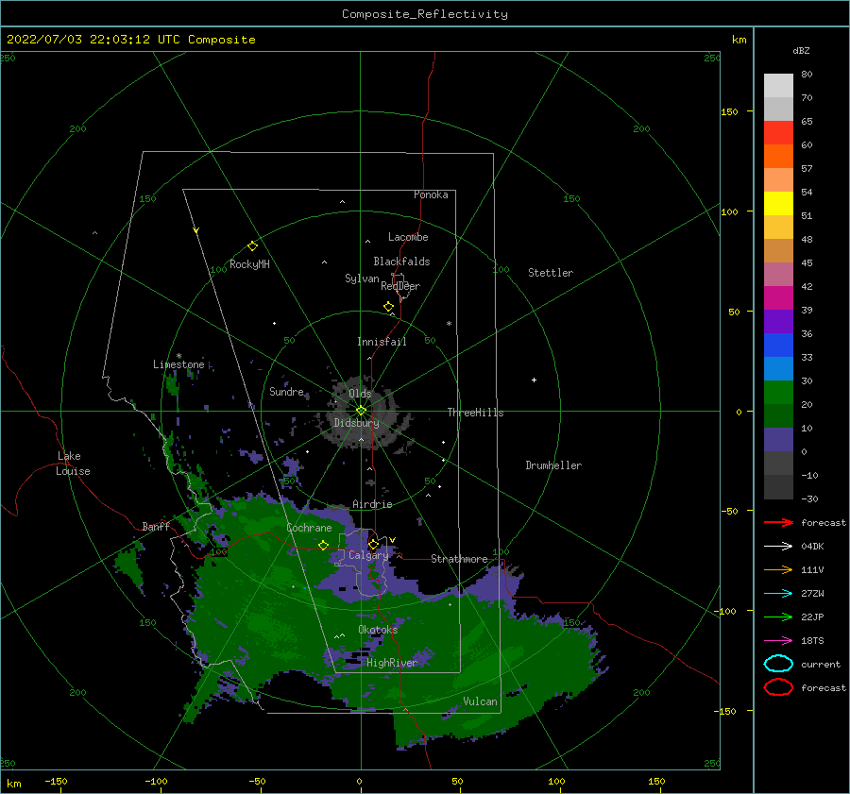Click the white plus marker east of ThreeHills
Viewport: 850px width, 794px height.
pos(534,380)
